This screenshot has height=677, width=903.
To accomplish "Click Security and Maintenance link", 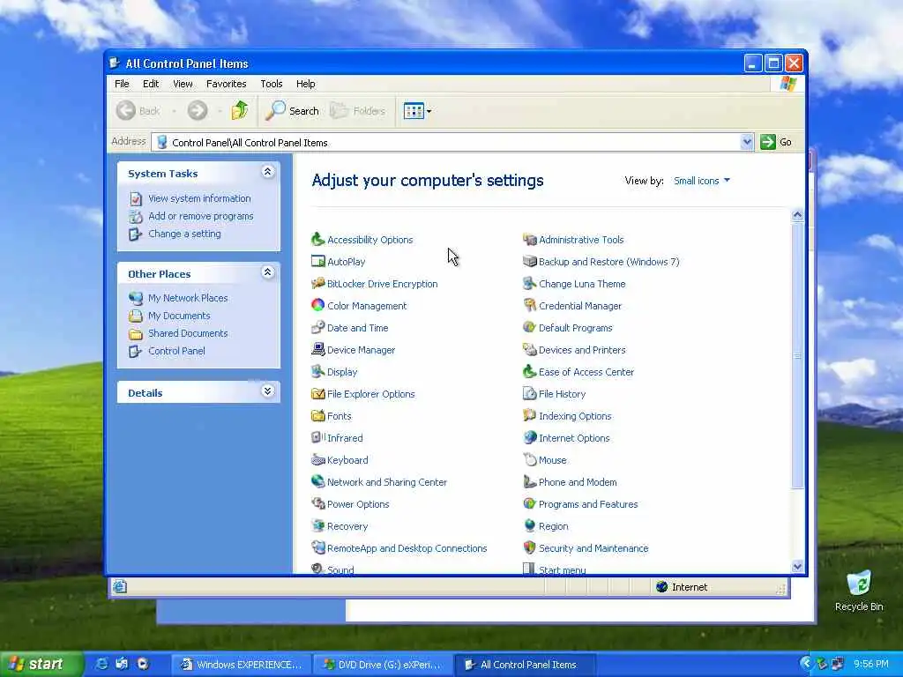I will pyautogui.click(x=593, y=548).
